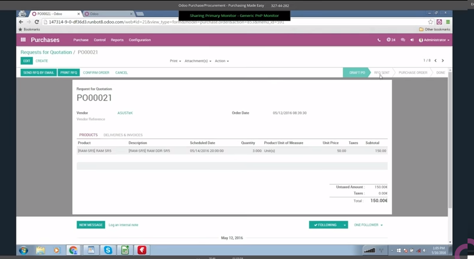Expand the One Follower list

[368, 225]
